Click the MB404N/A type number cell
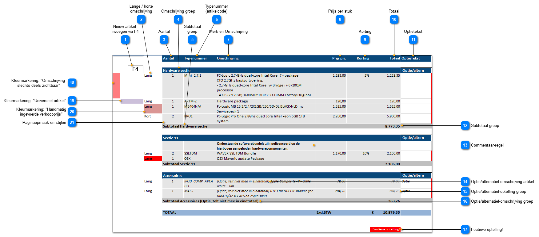Viewport: 539px width, 237px height. (x=193, y=106)
